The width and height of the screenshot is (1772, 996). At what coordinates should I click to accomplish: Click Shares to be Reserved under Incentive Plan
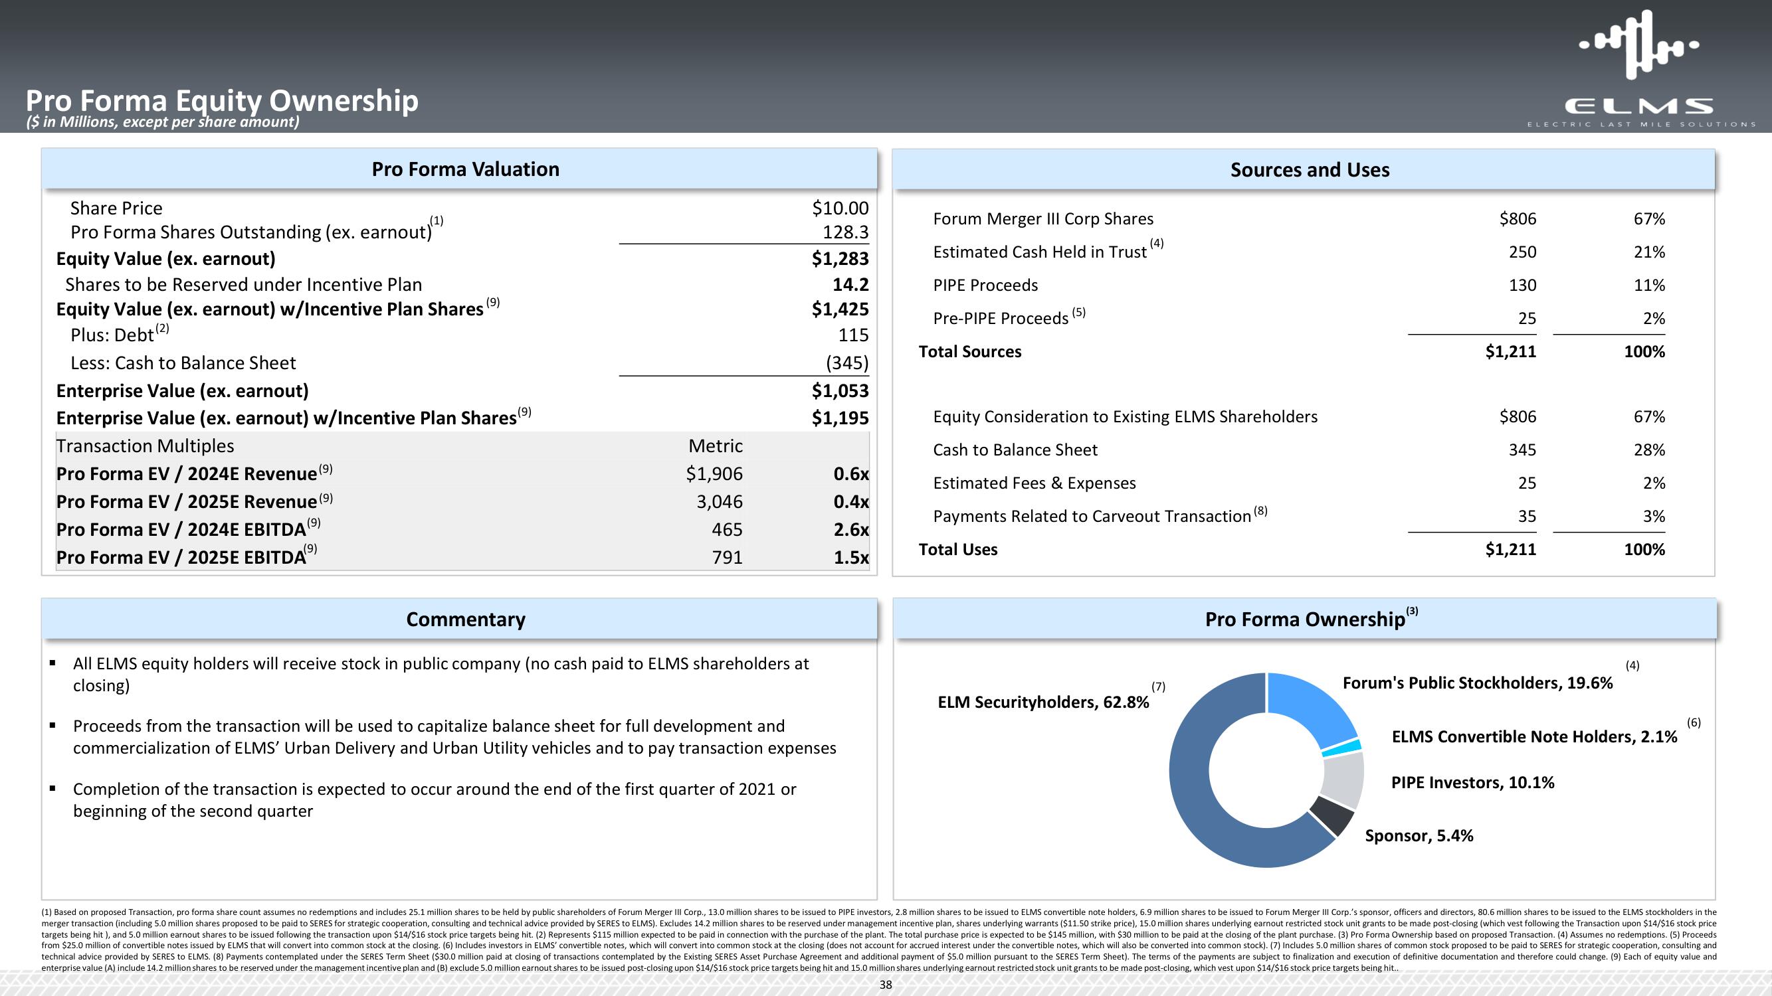point(244,285)
